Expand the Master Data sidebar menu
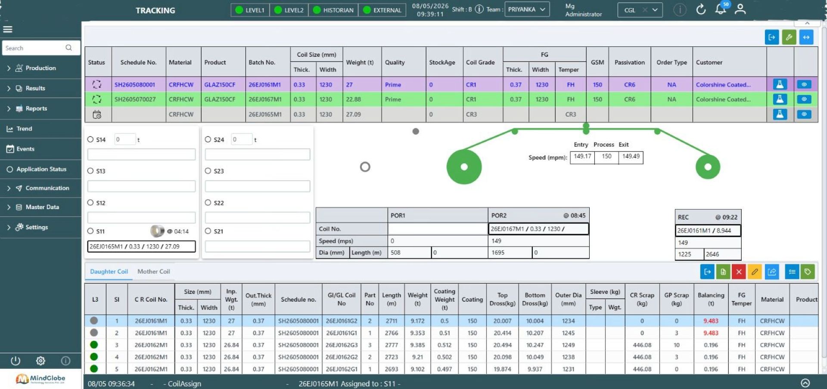This screenshot has height=389, width=827. pyautogui.click(x=40, y=207)
